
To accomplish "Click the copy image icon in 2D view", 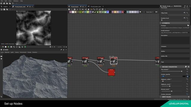I will (x=7, y=9).
